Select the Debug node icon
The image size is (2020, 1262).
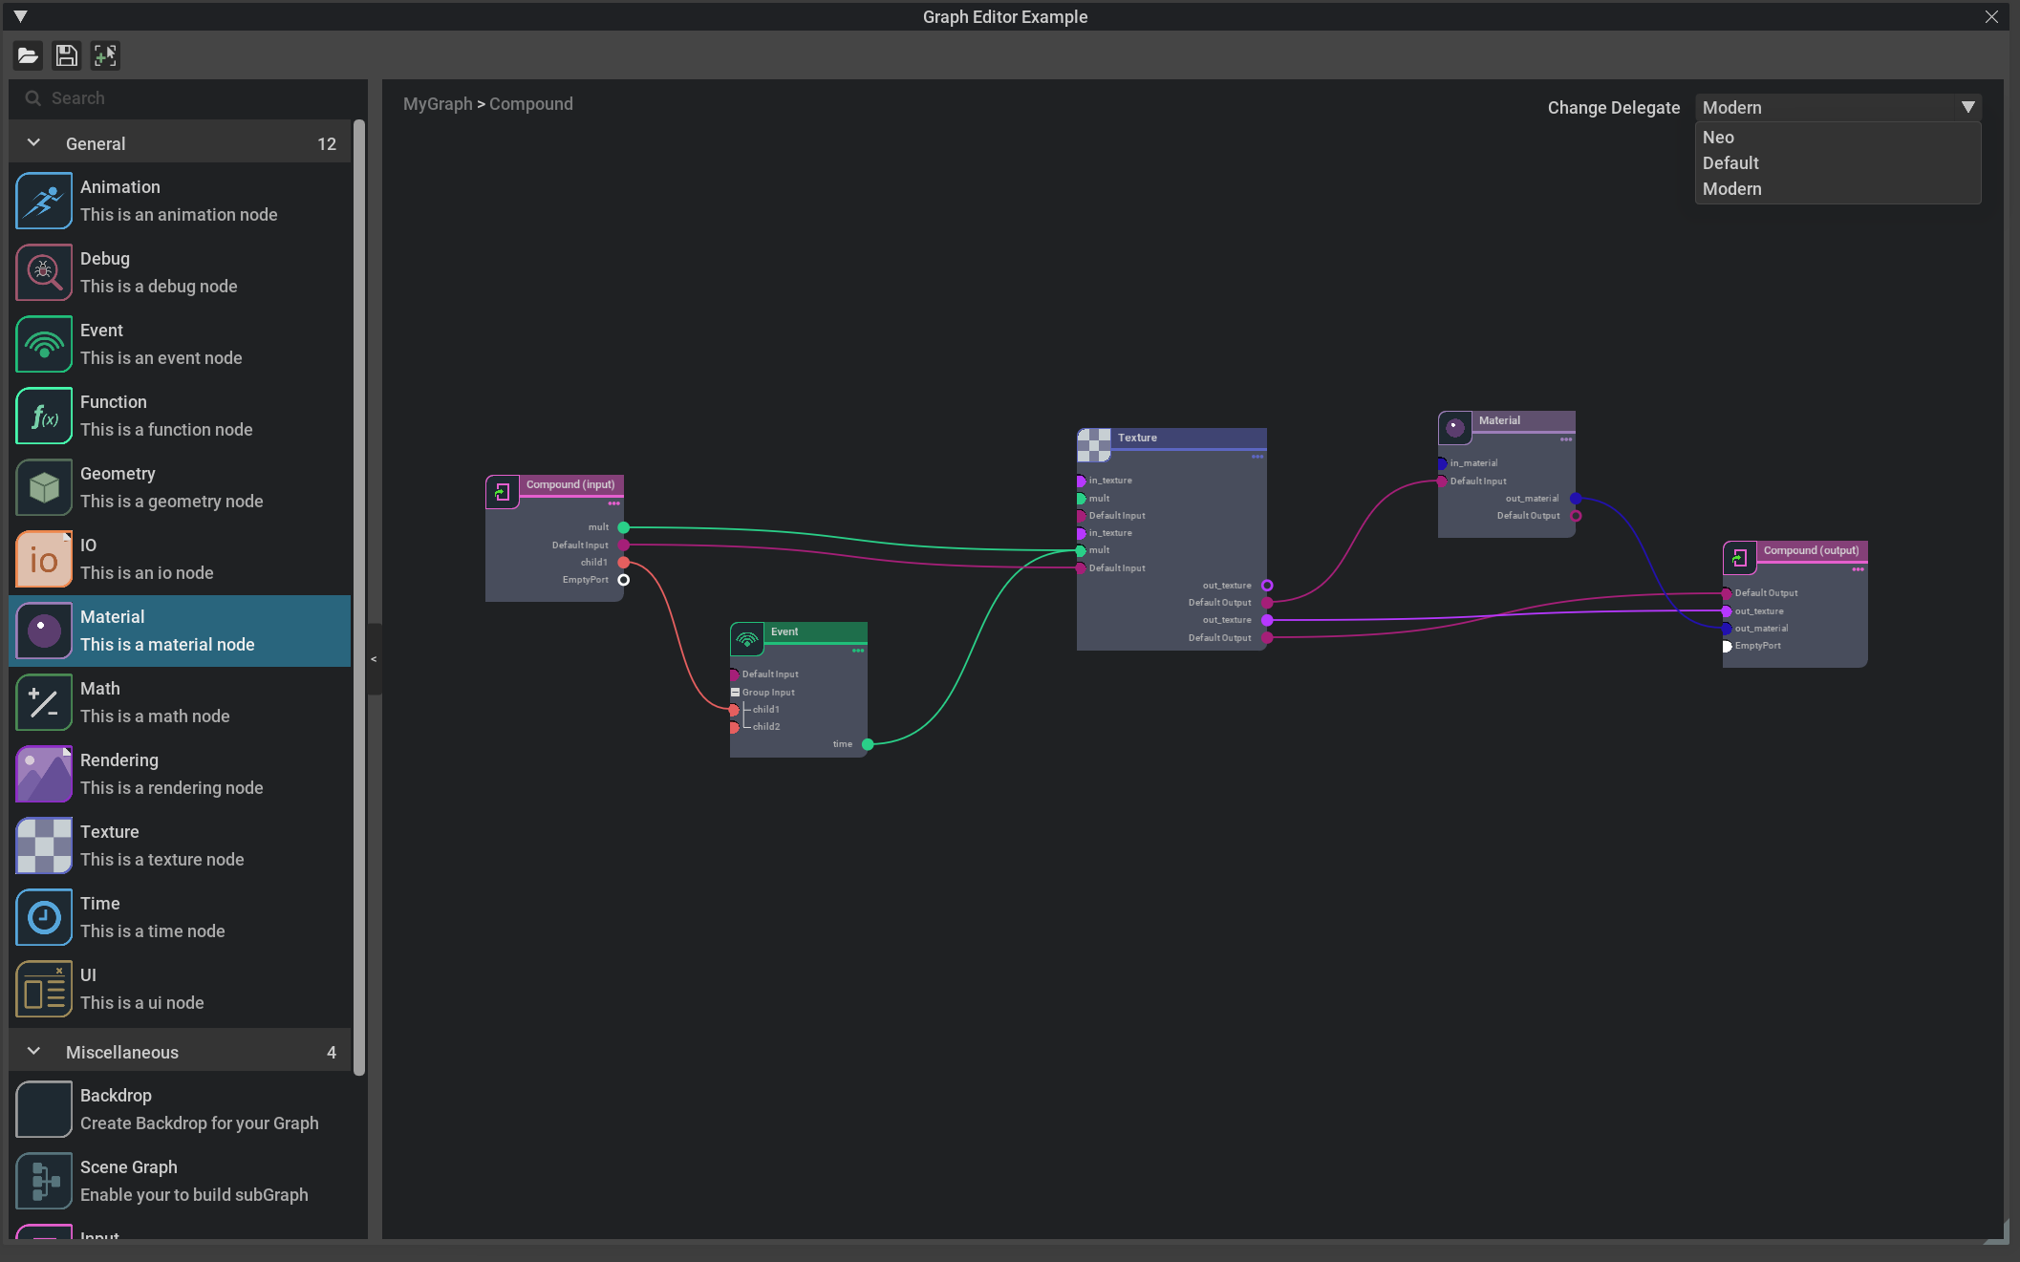(x=44, y=272)
